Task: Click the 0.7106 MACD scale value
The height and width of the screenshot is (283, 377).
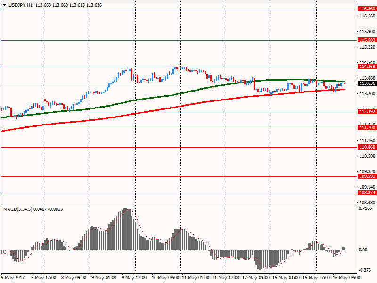Action: [x=365, y=208]
